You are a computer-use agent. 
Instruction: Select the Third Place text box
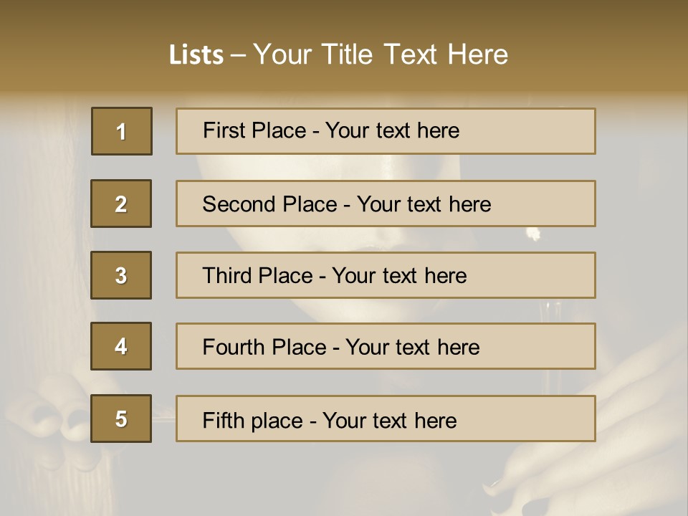point(386,275)
